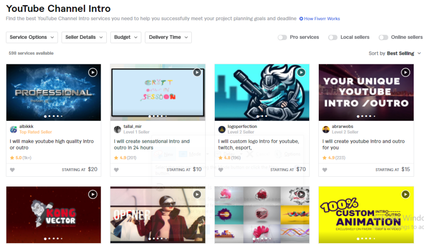Click the star rating 4.9 (201) on talial_mir's gig
The width and height of the screenshot is (424, 244).
point(125,158)
